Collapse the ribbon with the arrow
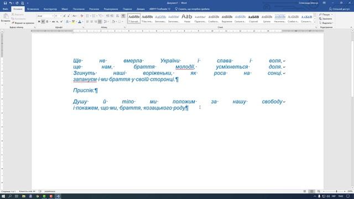 [x=351, y=27]
